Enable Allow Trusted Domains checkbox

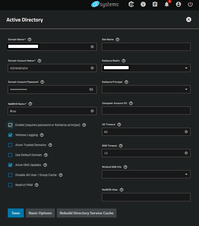click(x=10, y=145)
